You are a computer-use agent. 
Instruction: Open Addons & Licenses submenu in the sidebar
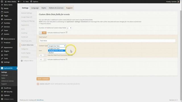[7, 81]
